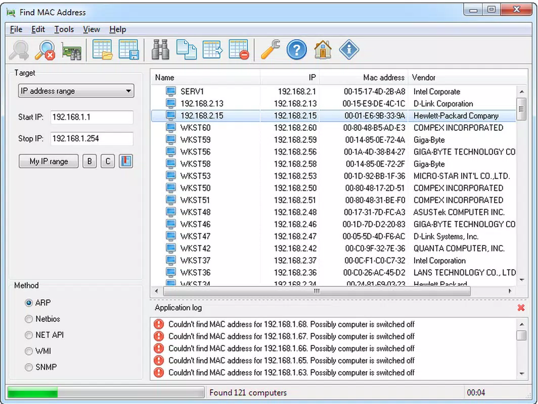Screen dimensions: 538x404
Task: Select the SNMP method radio button
Action: coord(29,367)
